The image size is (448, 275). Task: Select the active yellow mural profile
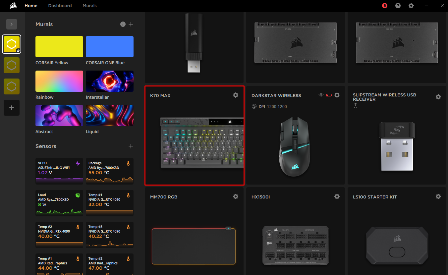pyautogui.click(x=11, y=44)
